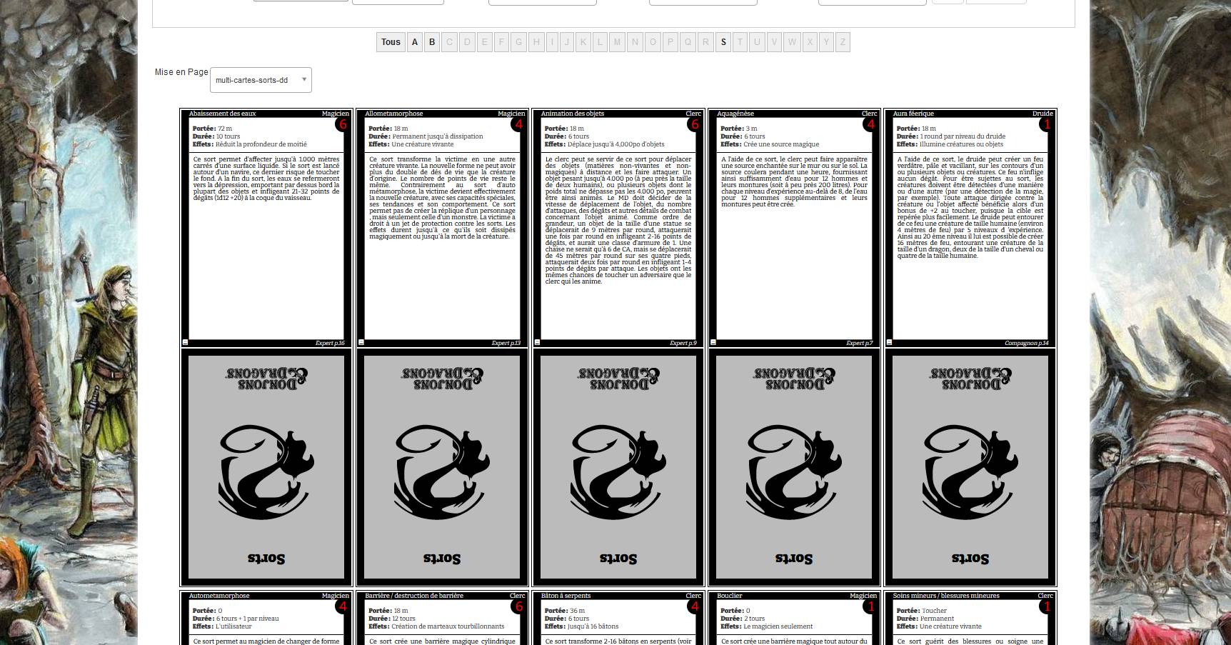
Task: Click level 4 badge on Allometamorphose card
Action: (x=518, y=124)
